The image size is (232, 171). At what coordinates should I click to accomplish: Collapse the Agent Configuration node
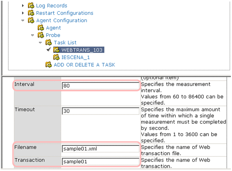point(23,21)
